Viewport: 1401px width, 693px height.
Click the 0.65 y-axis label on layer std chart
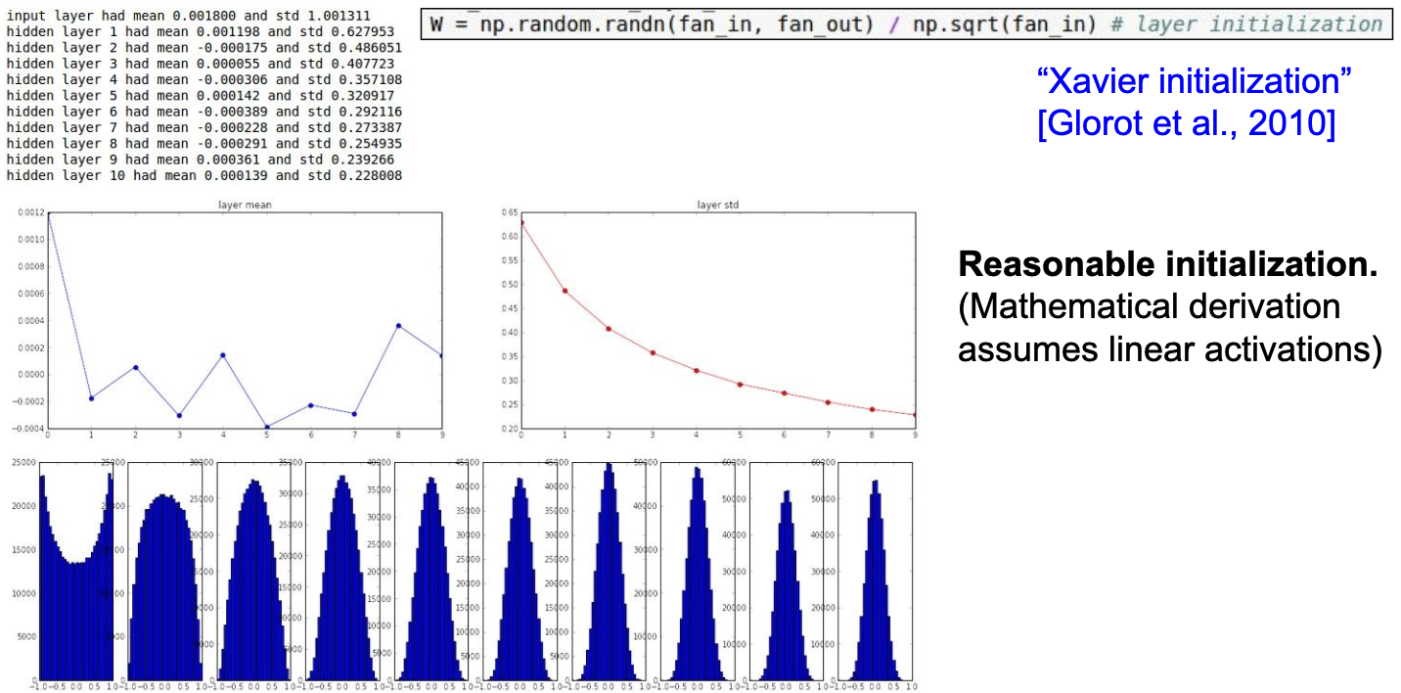508,212
